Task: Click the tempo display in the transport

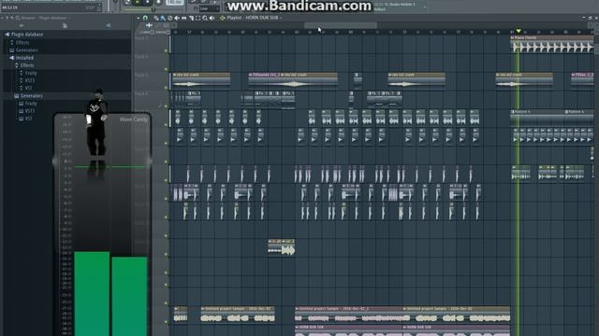Action: [174, 2]
